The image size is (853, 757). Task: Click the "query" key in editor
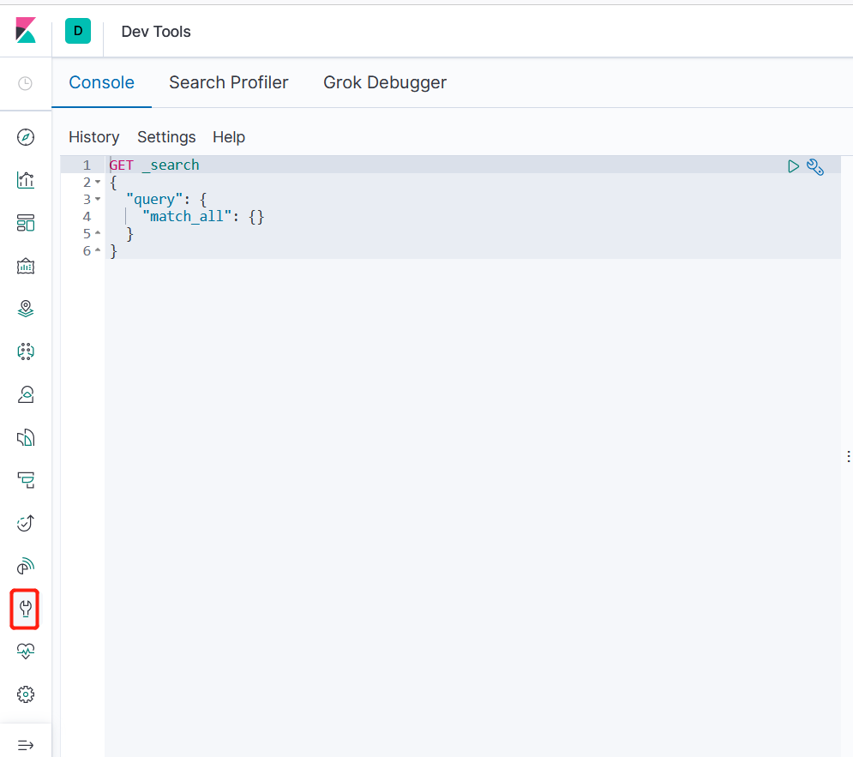154,200
